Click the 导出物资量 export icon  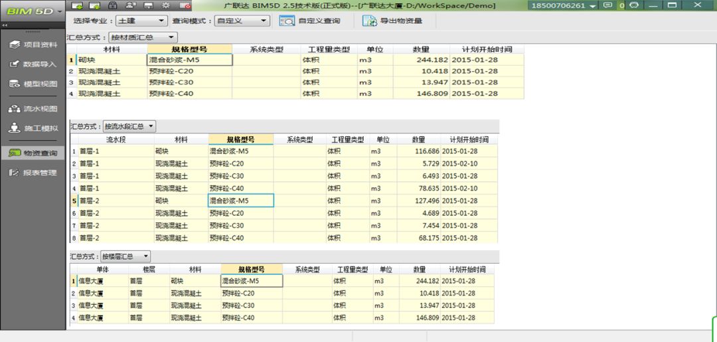369,21
